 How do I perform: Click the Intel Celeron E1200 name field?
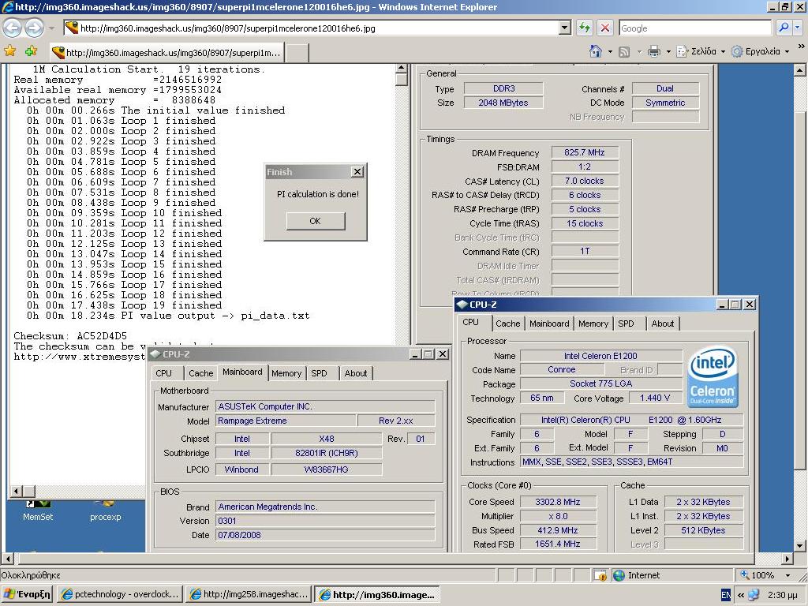pos(600,356)
